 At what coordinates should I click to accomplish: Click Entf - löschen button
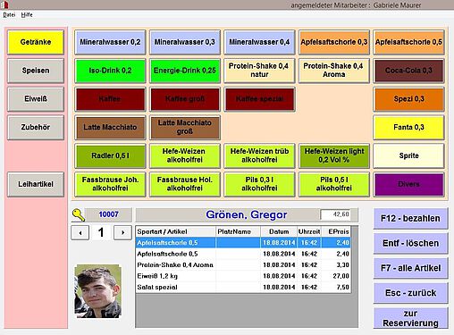pyautogui.click(x=410, y=243)
